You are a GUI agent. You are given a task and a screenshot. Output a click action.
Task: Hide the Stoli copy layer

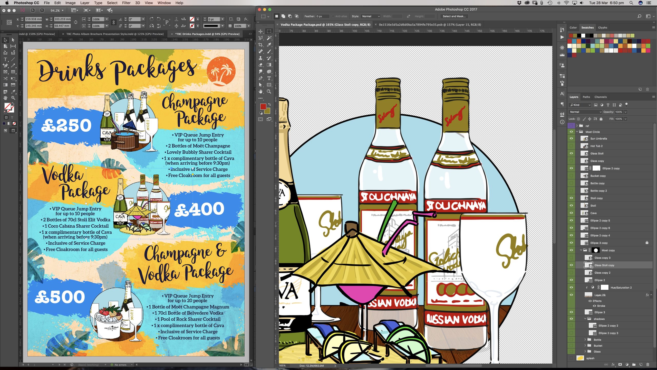point(571,198)
